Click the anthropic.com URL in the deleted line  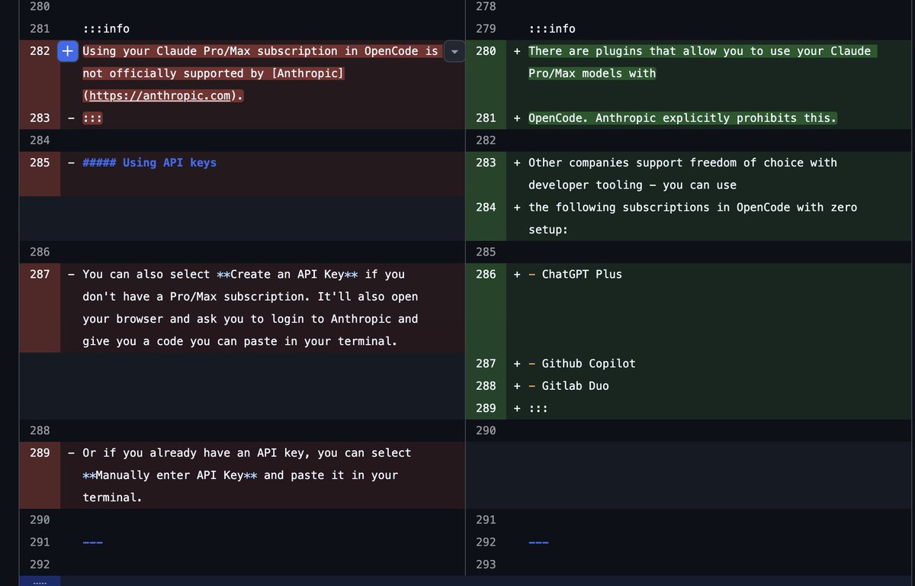tap(160, 96)
